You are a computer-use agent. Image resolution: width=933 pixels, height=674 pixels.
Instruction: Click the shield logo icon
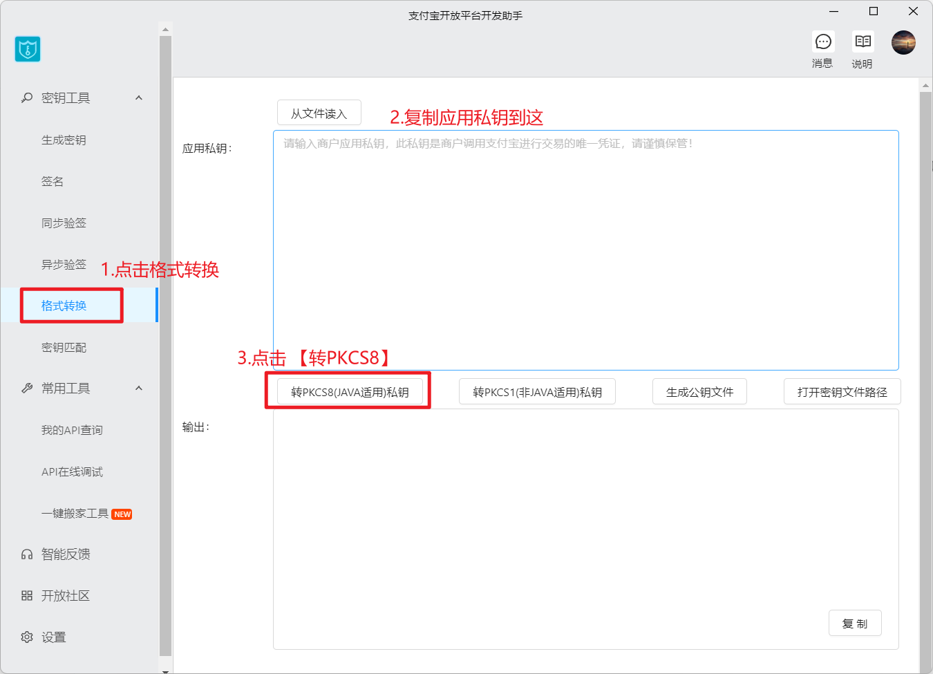[x=28, y=49]
